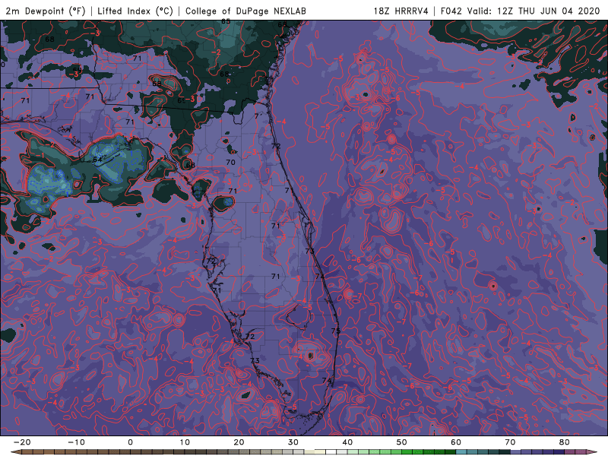
Task: Click the "F042" forecast hour text
Action: coord(451,11)
